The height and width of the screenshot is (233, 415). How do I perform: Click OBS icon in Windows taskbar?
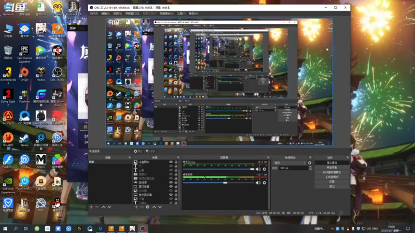click(x=143, y=228)
